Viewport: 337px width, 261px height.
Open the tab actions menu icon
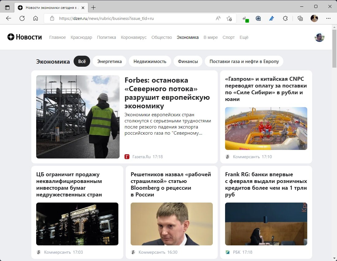pyautogui.click(x=7, y=8)
